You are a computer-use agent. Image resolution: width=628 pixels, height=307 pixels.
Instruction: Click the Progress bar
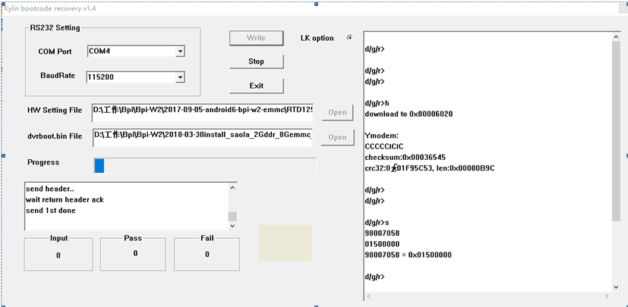click(x=205, y=165)
